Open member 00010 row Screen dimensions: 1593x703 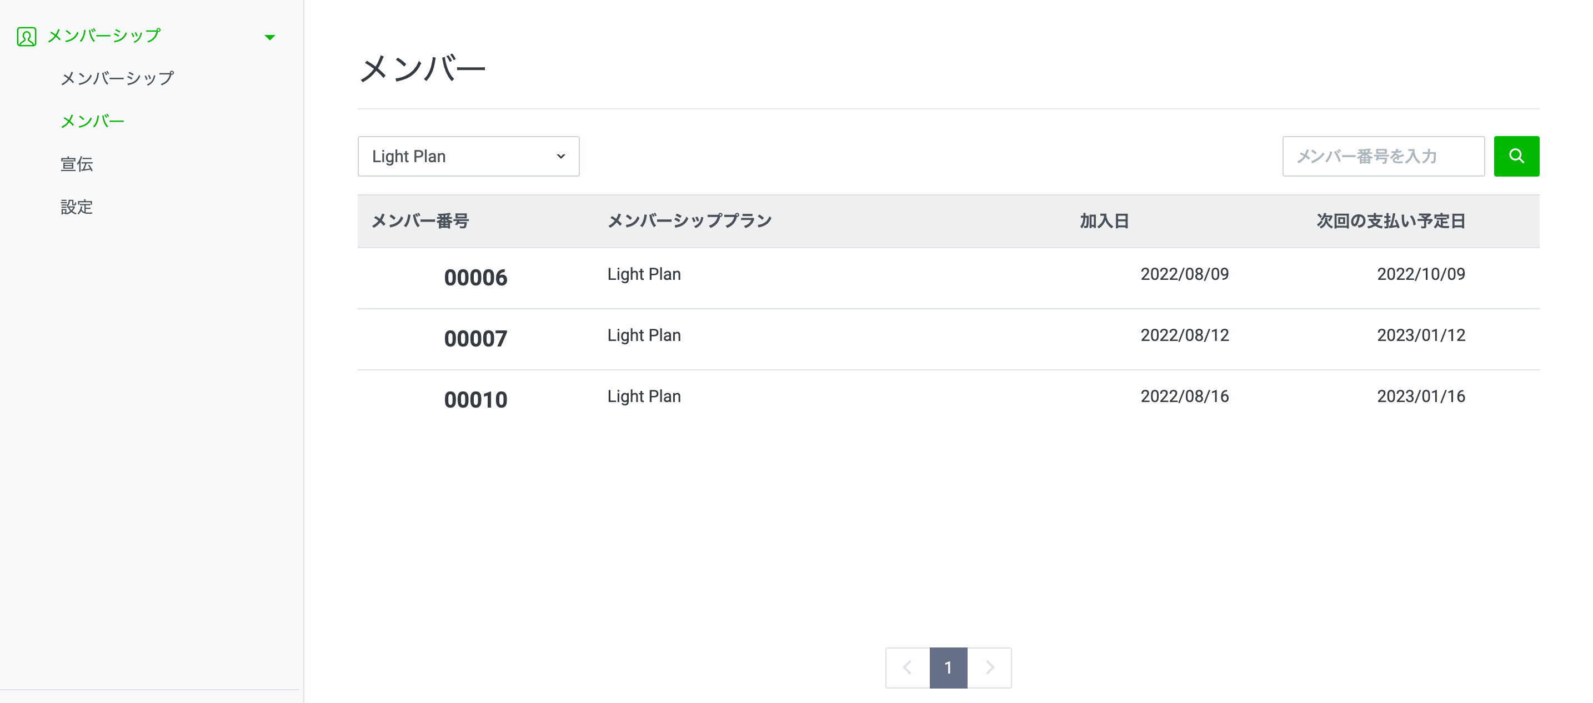pyautogui.click(x=475, y=400)
